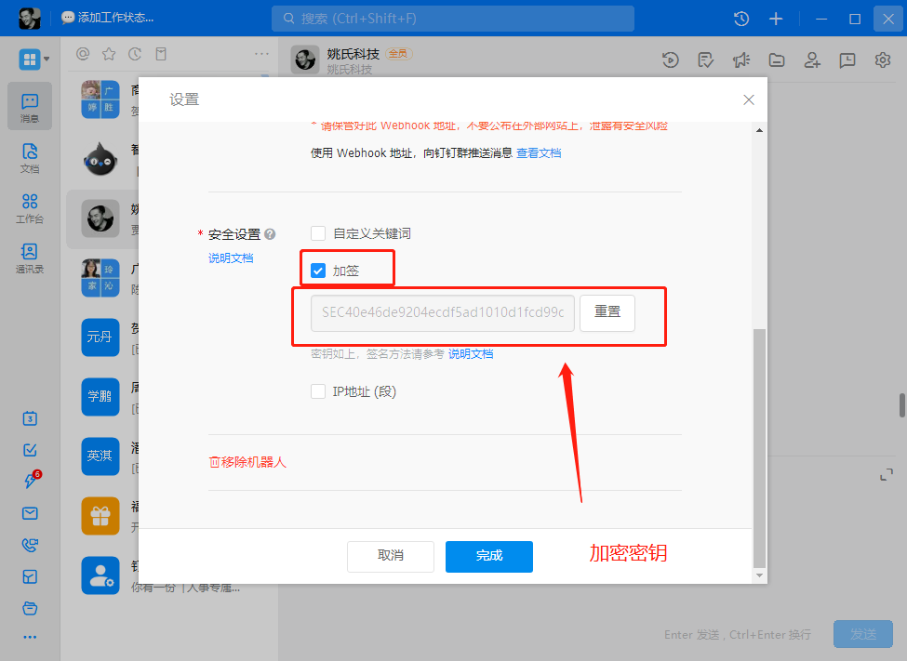Open the orange gift box conversation
This screenshot has width=907, height=661.
(100, 516)
